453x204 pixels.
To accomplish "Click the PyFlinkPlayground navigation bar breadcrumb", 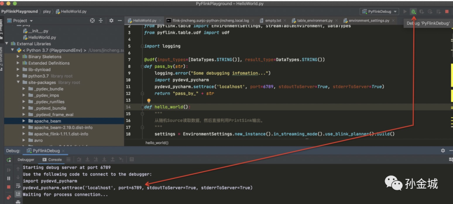I will tap(19, 12).
